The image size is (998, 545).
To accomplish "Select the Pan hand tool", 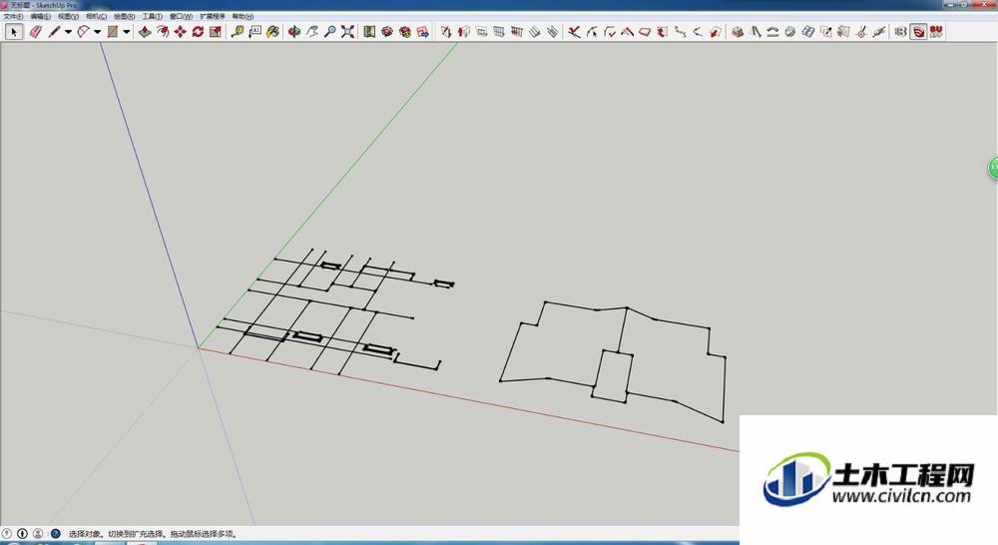I will [x=311, y=31].
